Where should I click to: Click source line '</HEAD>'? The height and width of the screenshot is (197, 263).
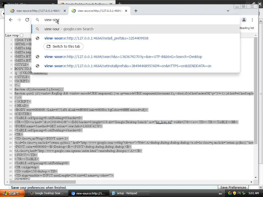[x=22, y=105]
